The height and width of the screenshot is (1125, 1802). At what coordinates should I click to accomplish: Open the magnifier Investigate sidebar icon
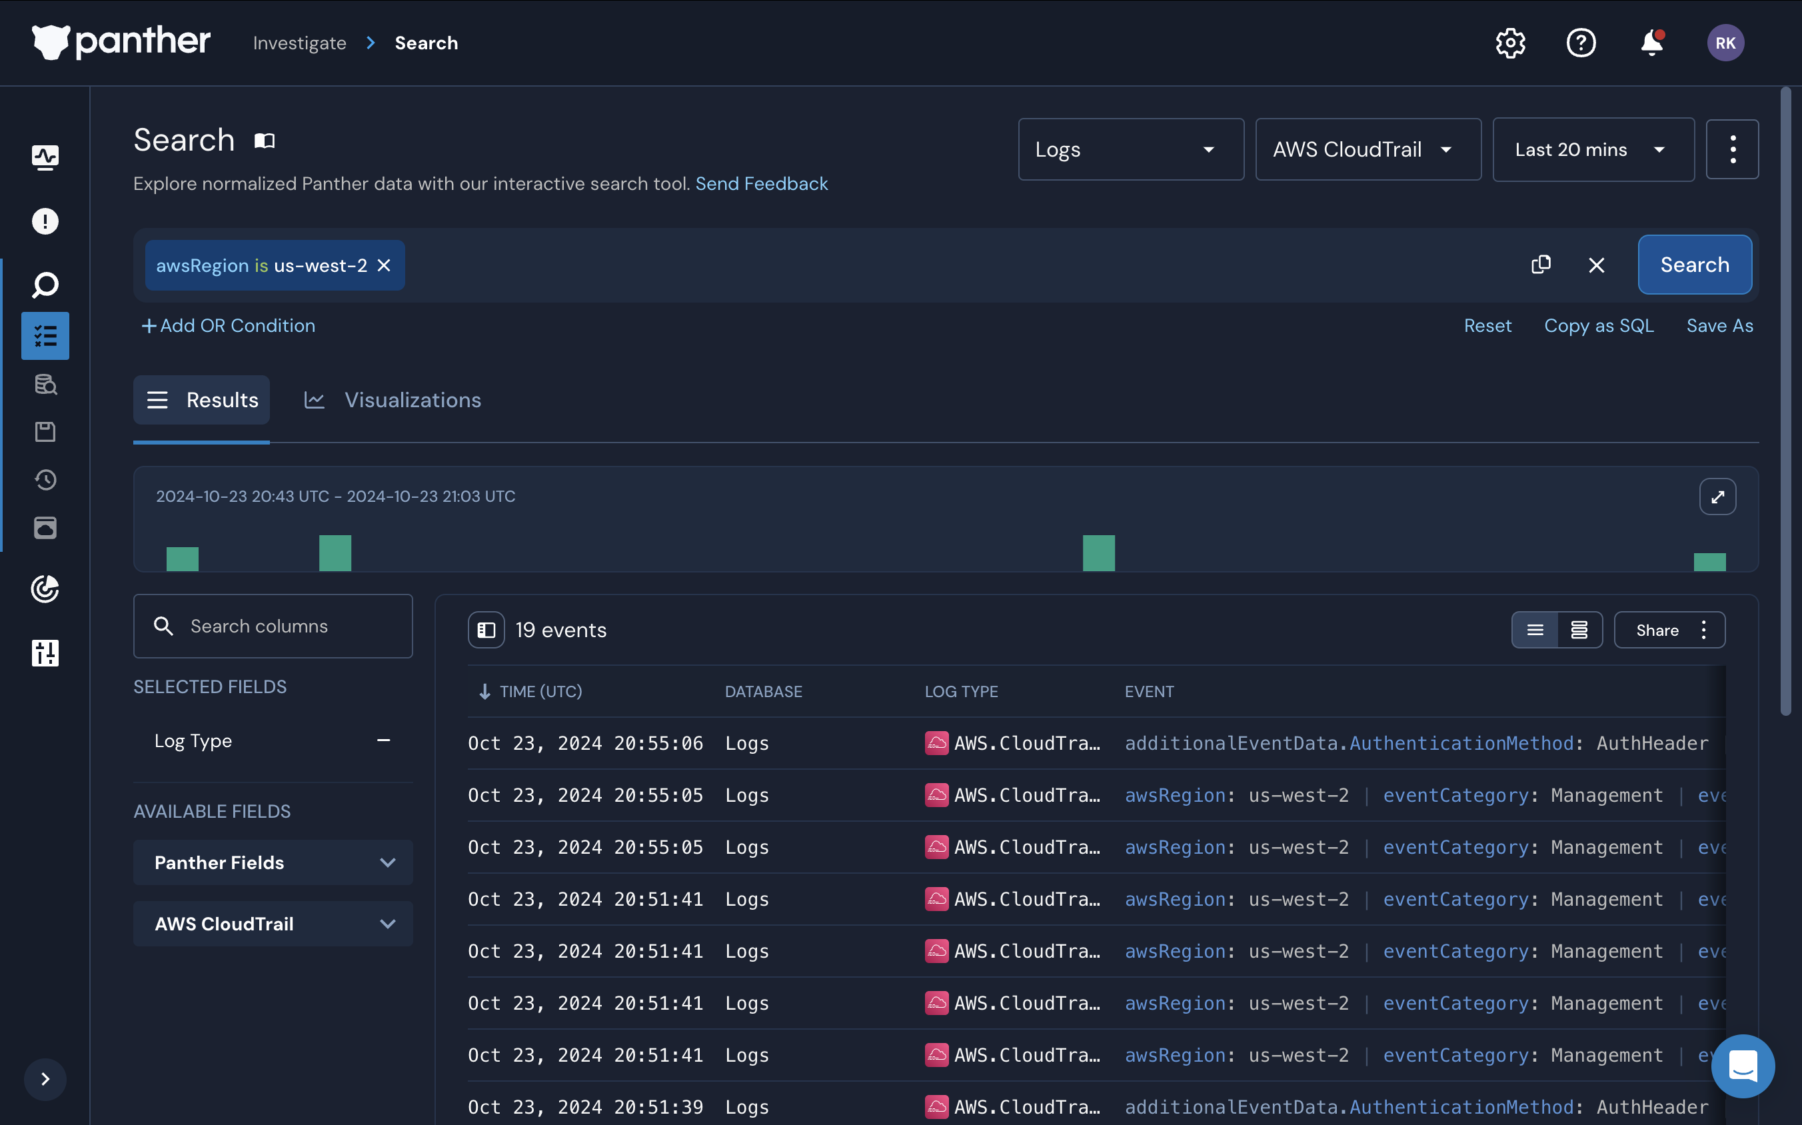[x=45, y=285]
